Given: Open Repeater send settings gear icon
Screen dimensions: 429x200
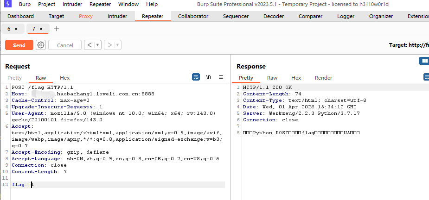Looking at the screenshot, I should 41,45.
